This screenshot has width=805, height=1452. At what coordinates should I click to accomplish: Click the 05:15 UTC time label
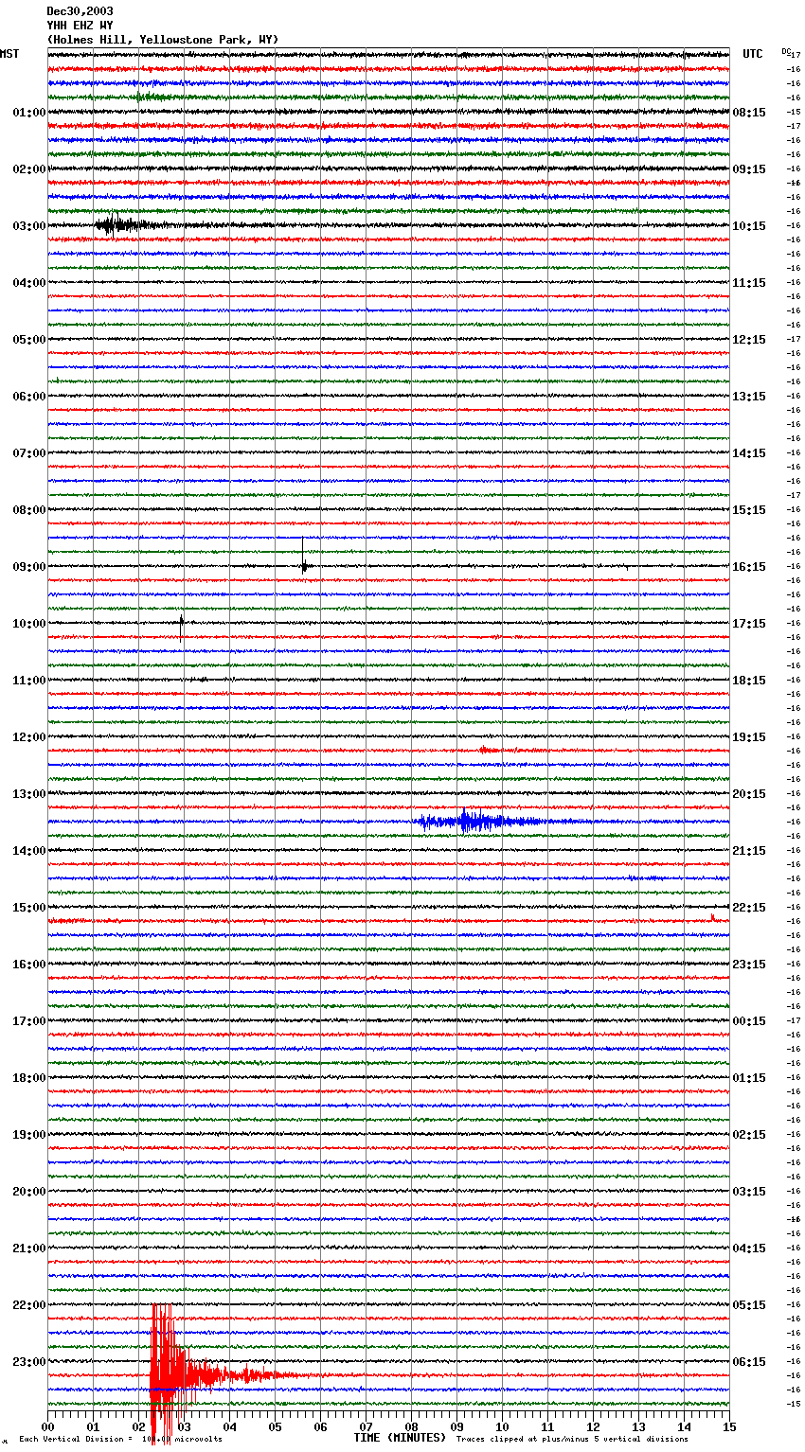pos(749,1305)
